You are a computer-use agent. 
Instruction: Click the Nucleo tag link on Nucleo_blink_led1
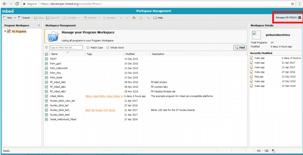[99, 110]
